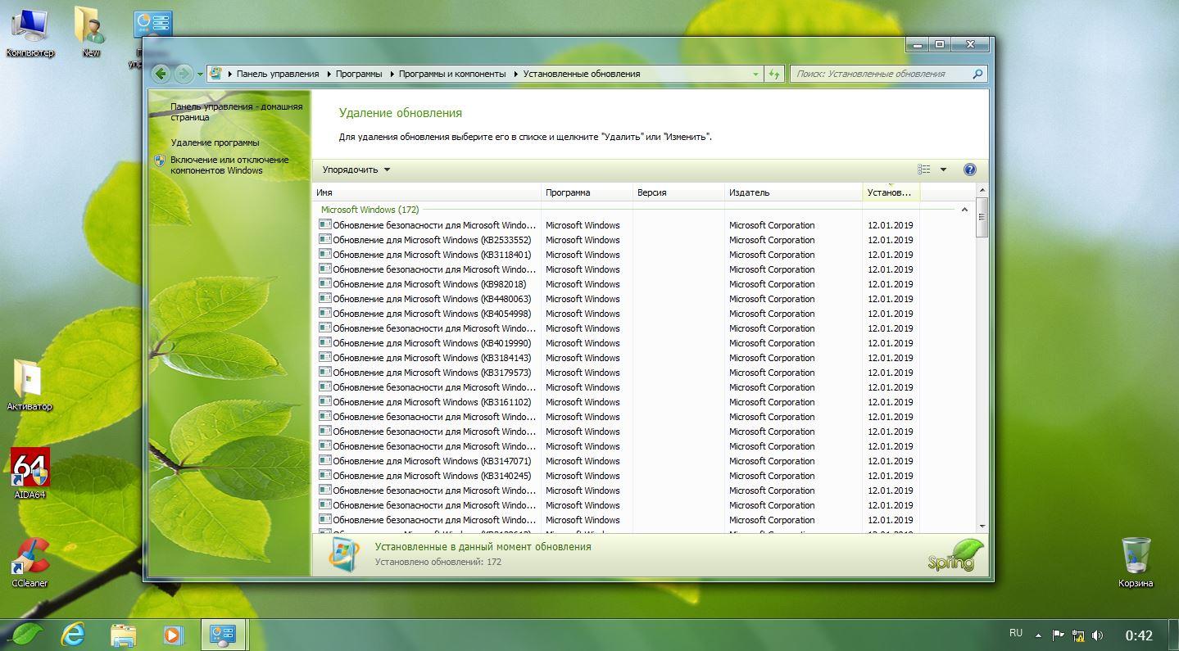This screenshot has height=651, width=1179.
Task: Click the Control Panel taskbar button
Action: click(222, 634)
